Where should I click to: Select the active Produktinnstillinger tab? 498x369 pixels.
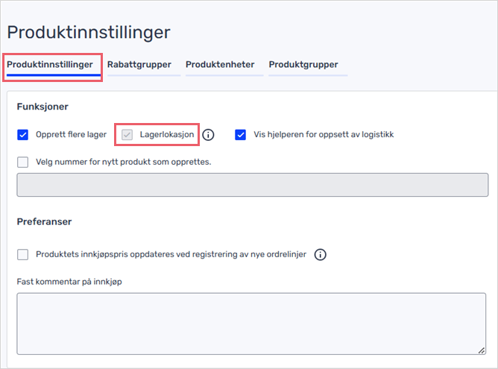[50, 65]
